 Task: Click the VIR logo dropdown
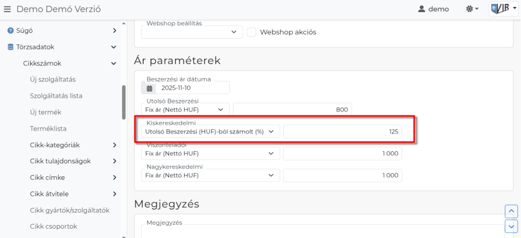[x=502, y=9]
